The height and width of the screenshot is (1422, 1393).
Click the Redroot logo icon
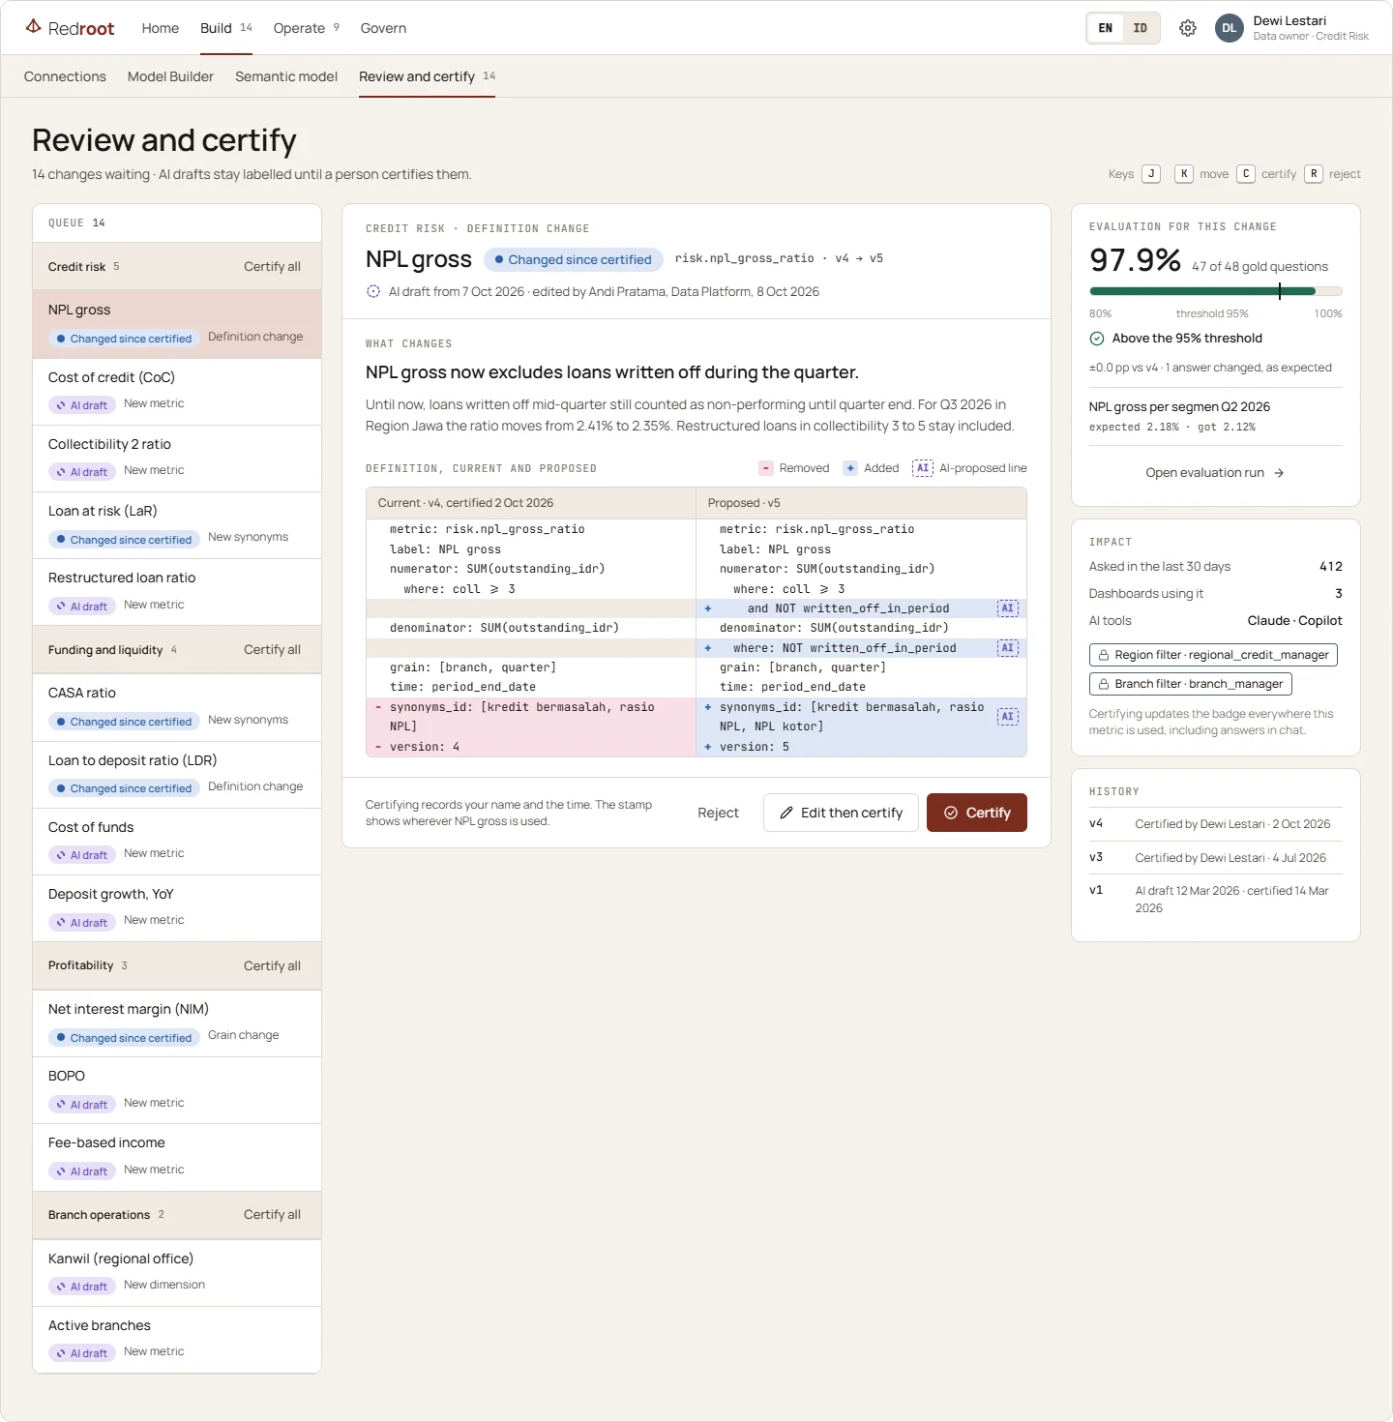pos(33,27)
